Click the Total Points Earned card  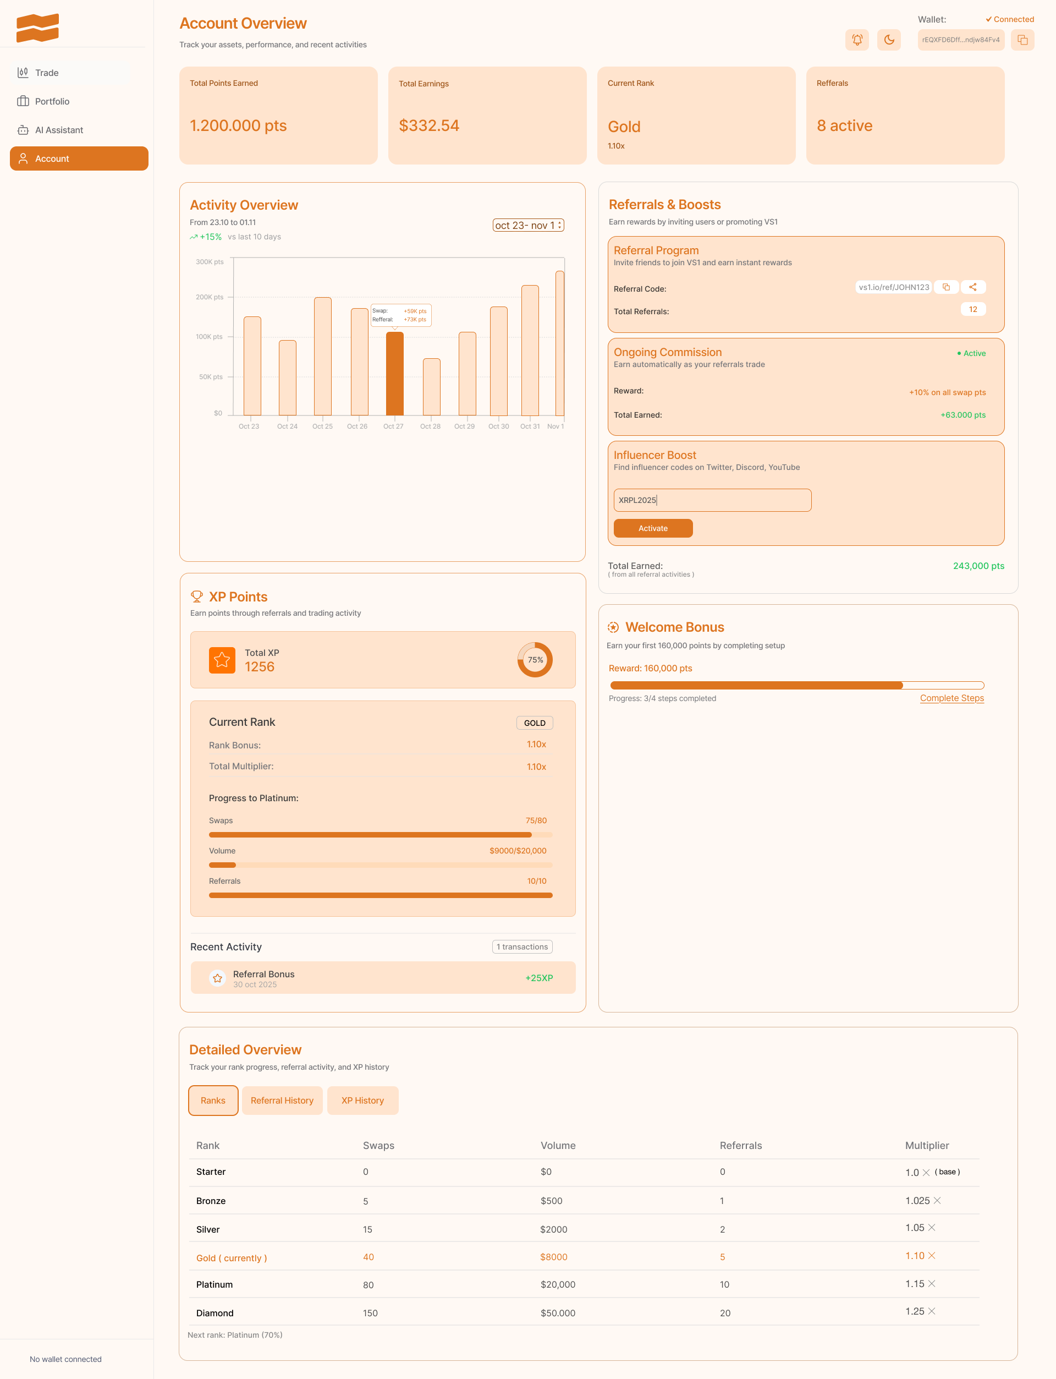278,116
